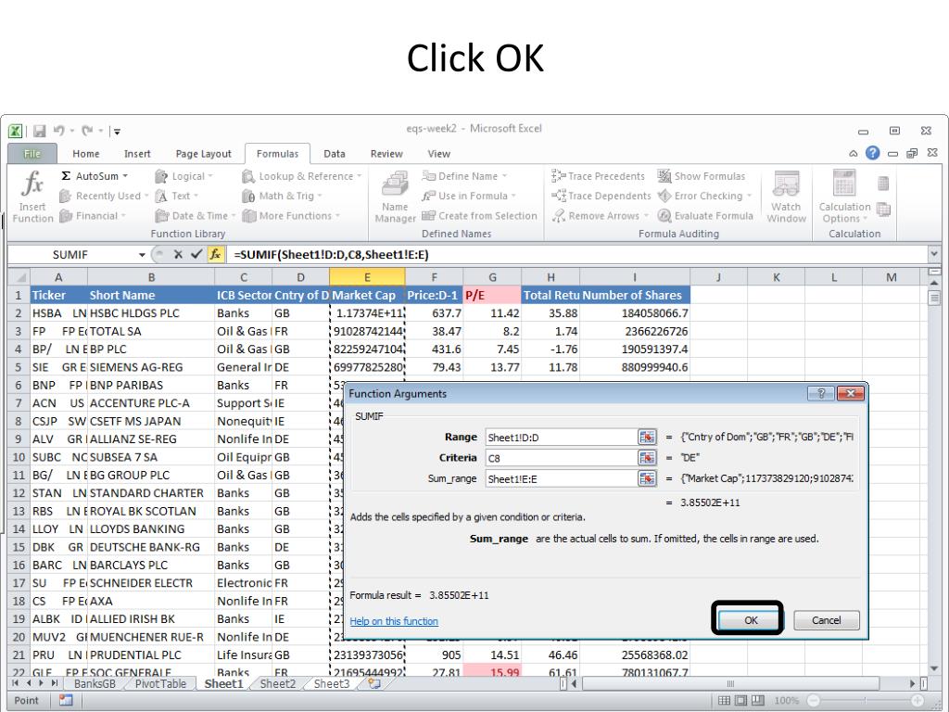Screen dimensions: 949x712
Task: Open the Watch Window
Action: (x=786, y=197)
